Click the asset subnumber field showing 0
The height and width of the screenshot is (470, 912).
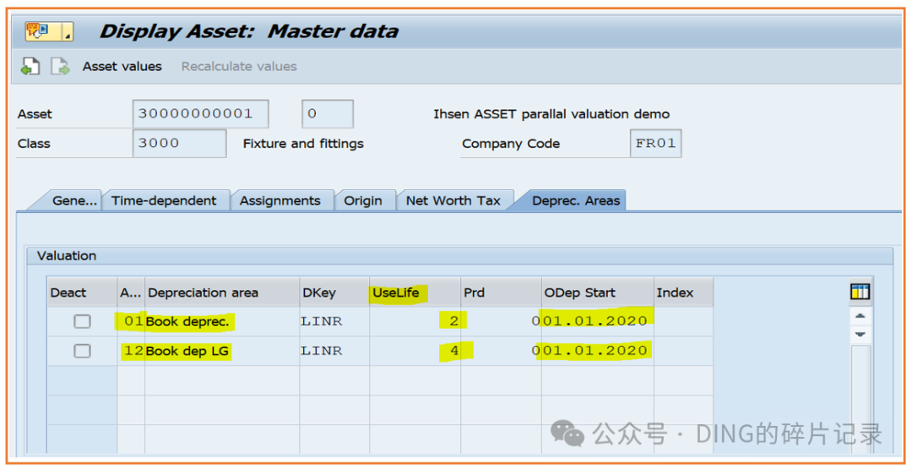tap(328, 113)
